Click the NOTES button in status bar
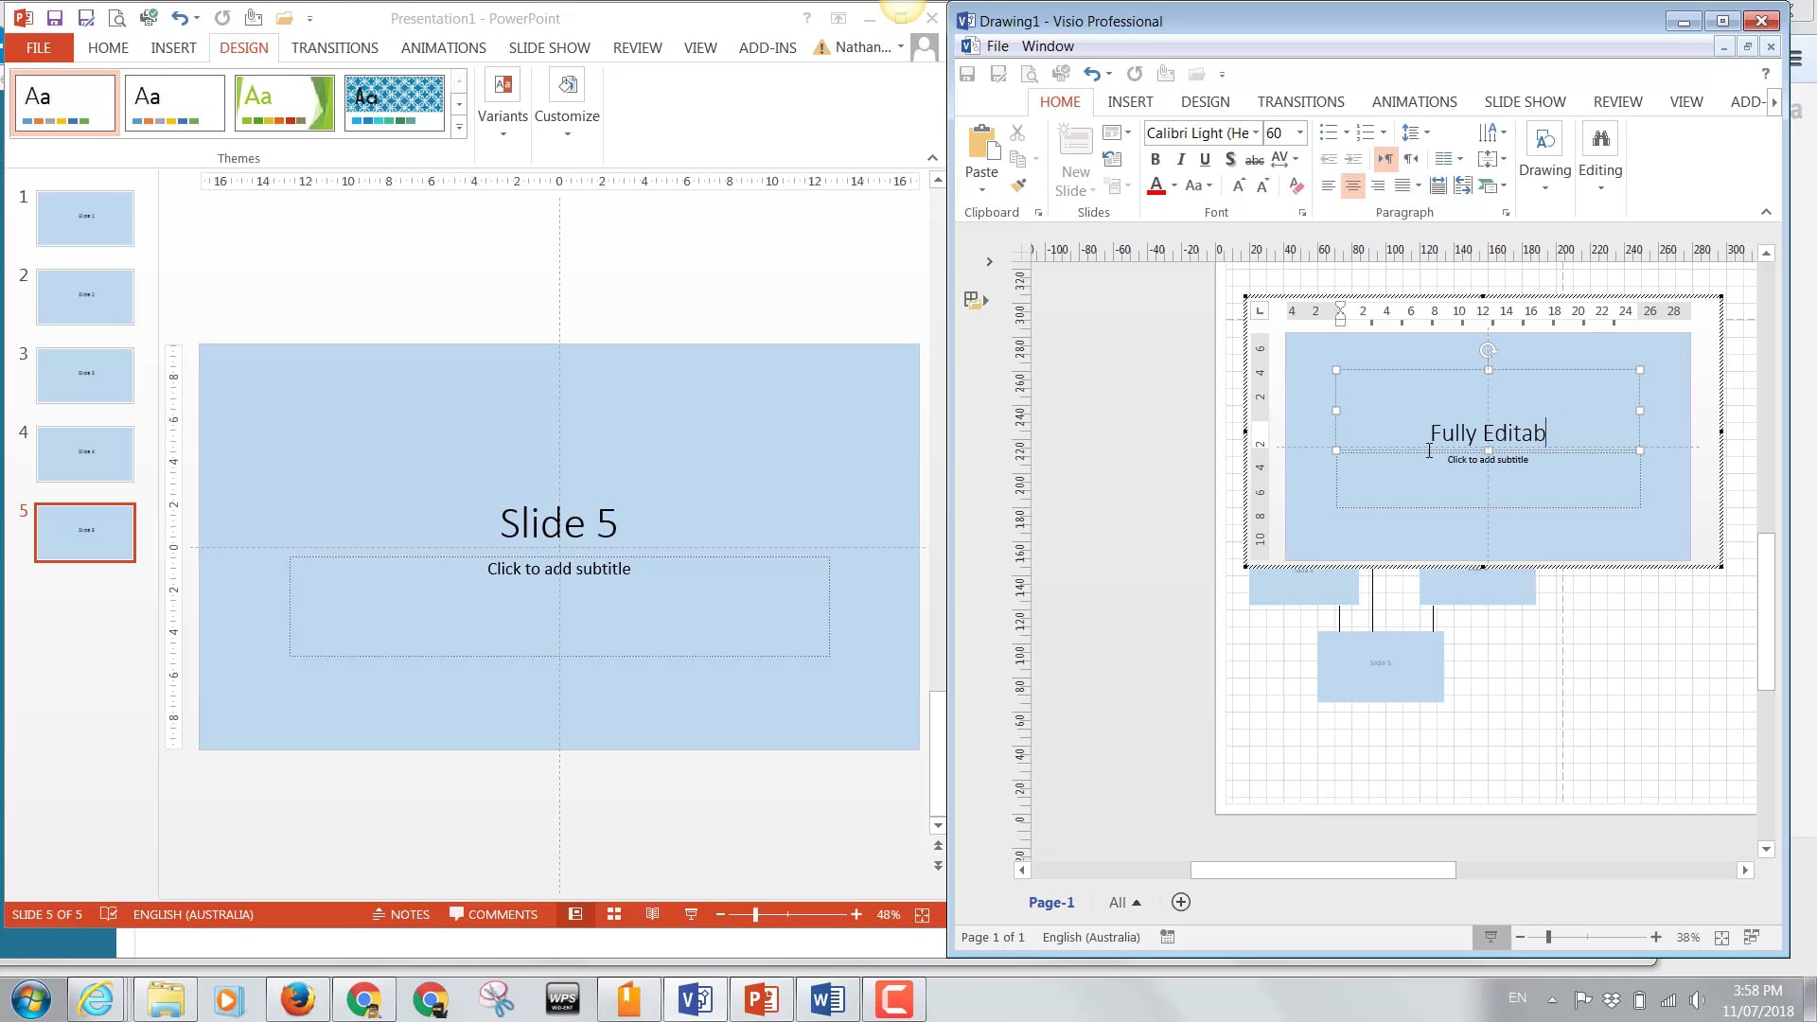 pos(401,914)
